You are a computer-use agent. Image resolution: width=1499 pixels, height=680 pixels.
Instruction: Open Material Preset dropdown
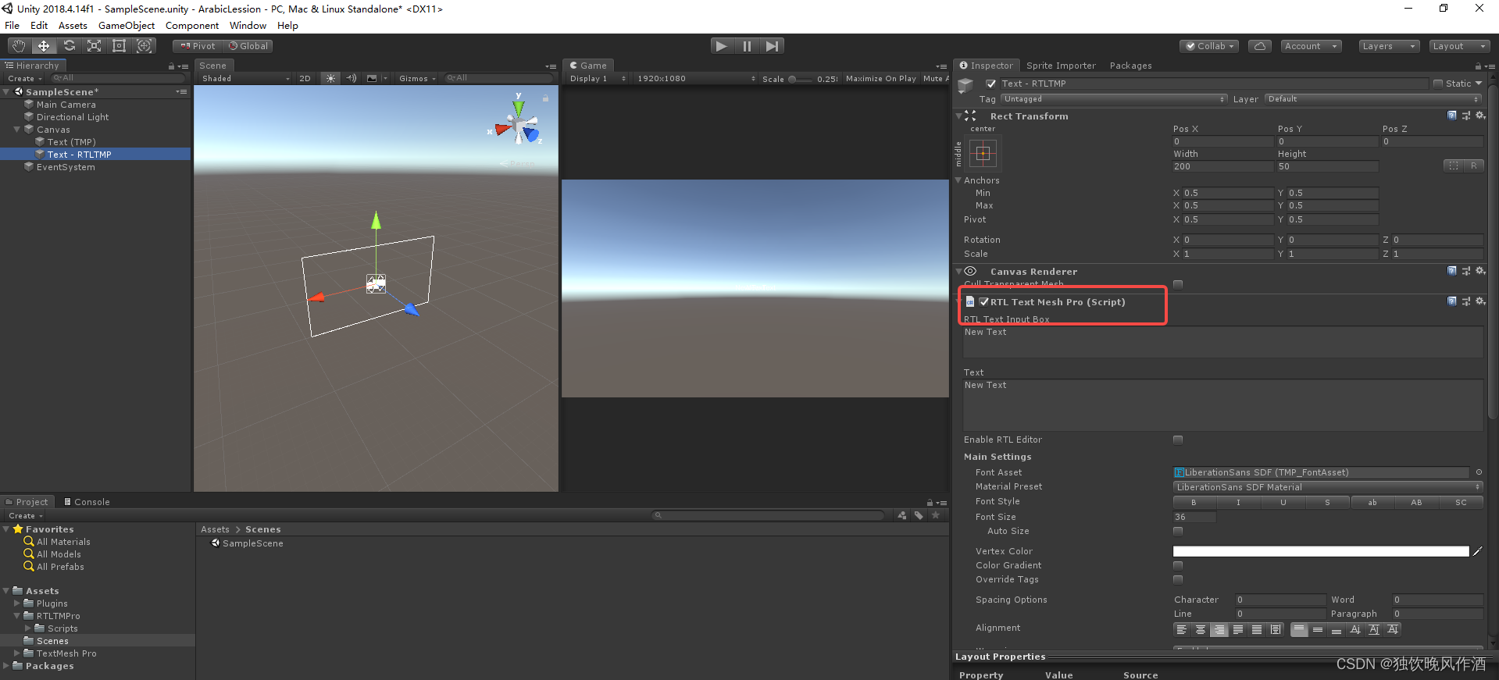pos(1328,487)
